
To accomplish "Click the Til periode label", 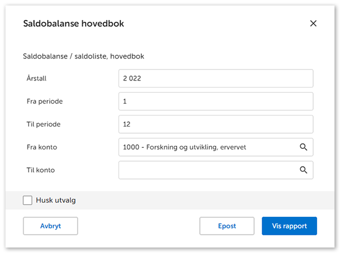I will click(43, 124).
